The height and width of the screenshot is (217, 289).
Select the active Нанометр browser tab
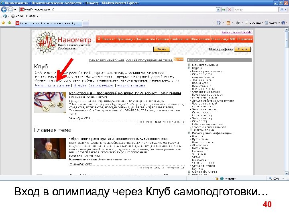click(48, 23)
